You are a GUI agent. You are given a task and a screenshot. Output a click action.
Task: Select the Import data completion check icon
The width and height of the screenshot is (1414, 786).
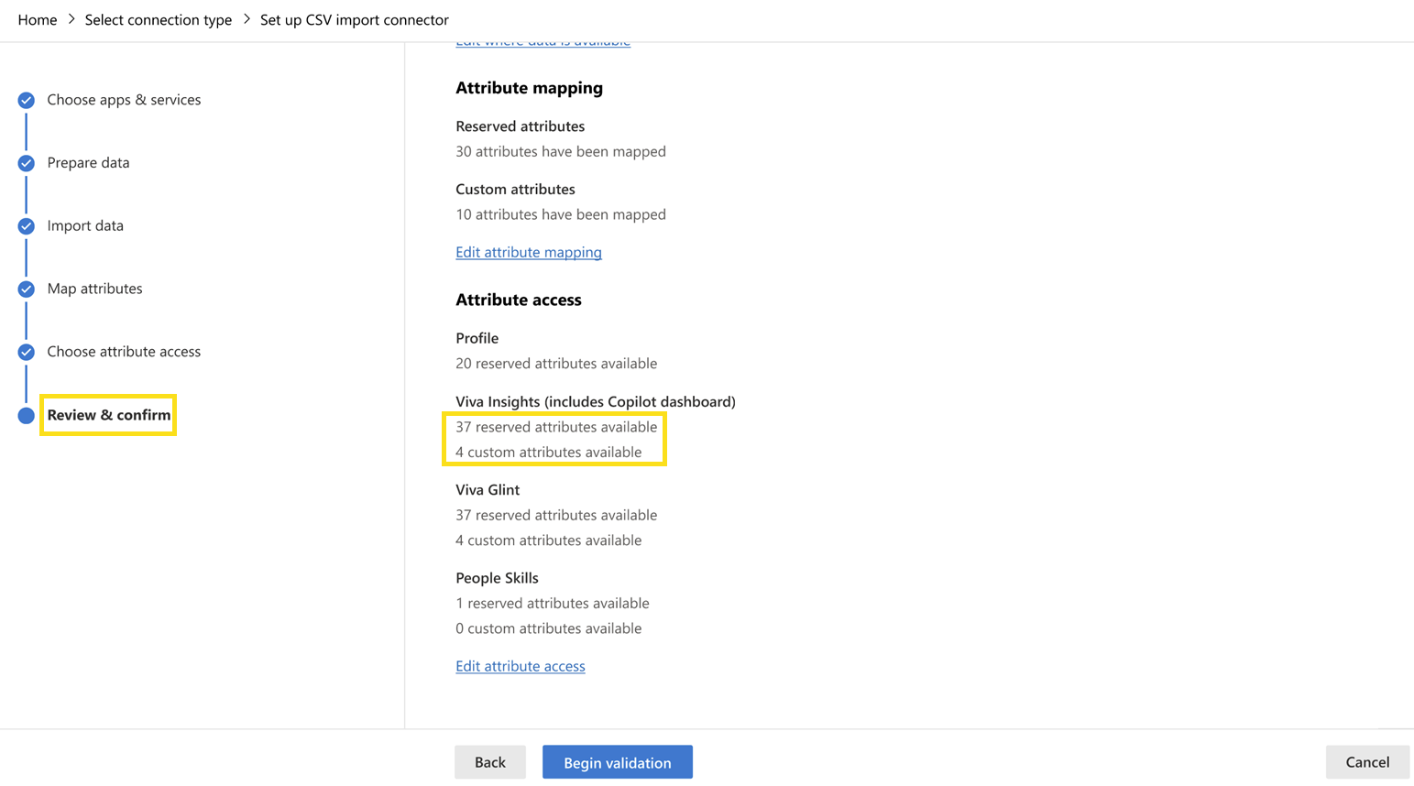[26, 225]
